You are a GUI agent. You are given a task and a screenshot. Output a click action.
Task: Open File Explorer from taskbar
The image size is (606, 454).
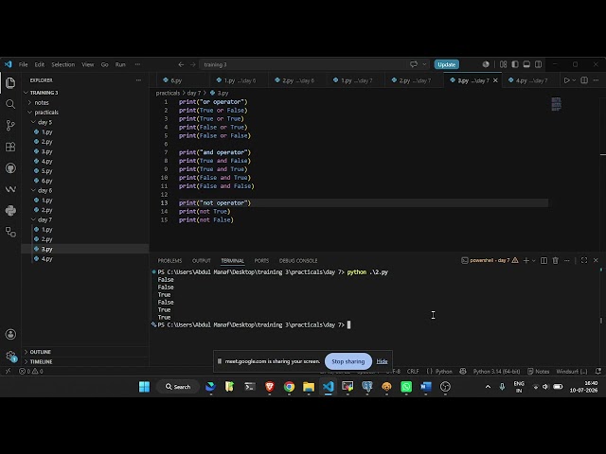(309, 387)
